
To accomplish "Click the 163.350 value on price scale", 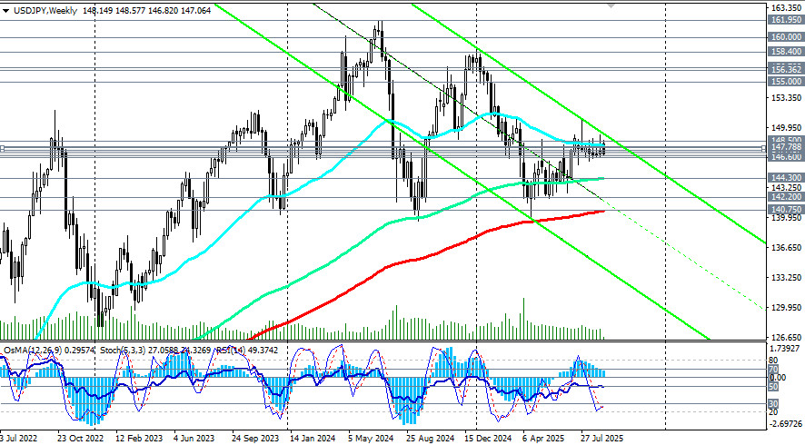I will click(x=785, y=5).
